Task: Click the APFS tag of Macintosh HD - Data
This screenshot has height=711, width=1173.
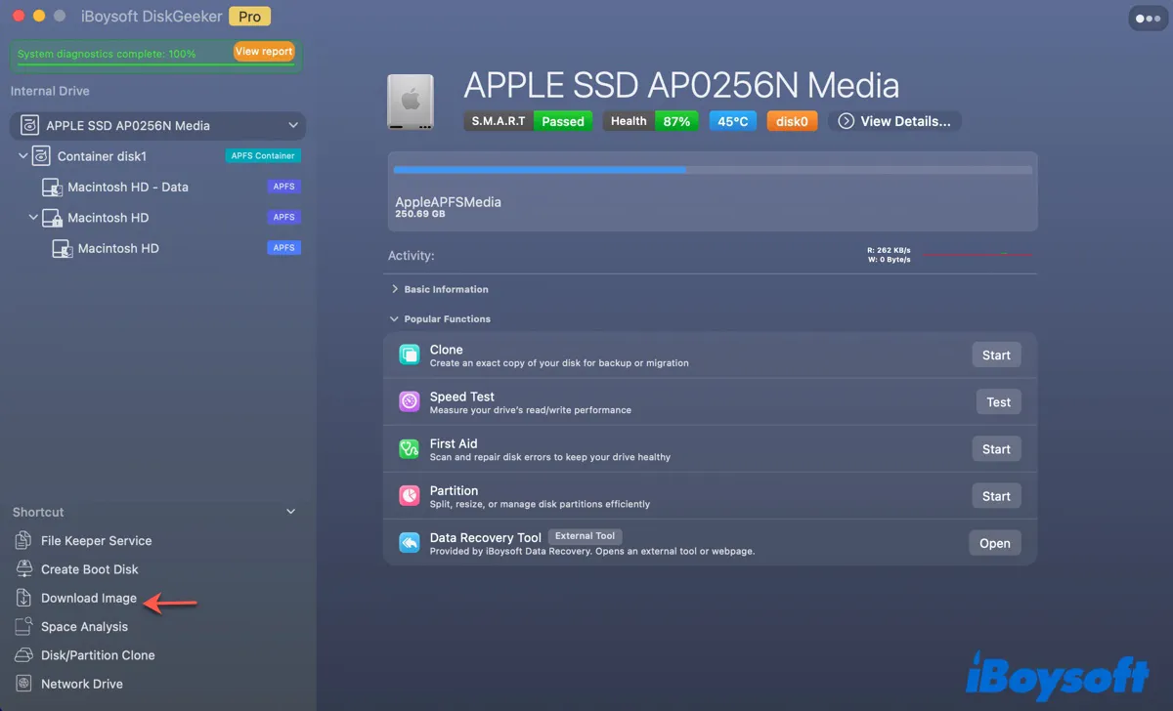Action: (x=283, y=187)
